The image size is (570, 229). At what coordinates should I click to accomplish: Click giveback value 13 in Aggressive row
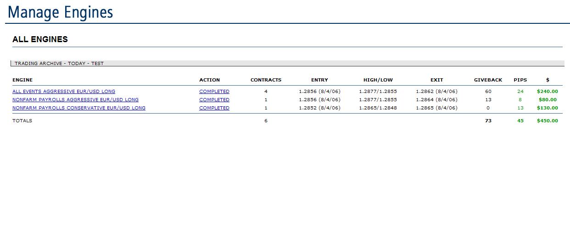[x=488, y=100]
